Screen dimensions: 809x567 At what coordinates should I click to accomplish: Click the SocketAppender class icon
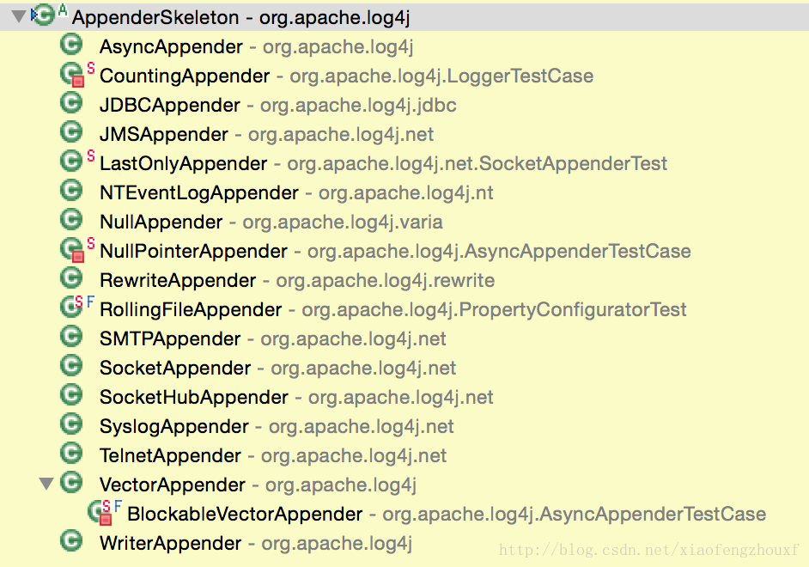[x=71, y=368]
